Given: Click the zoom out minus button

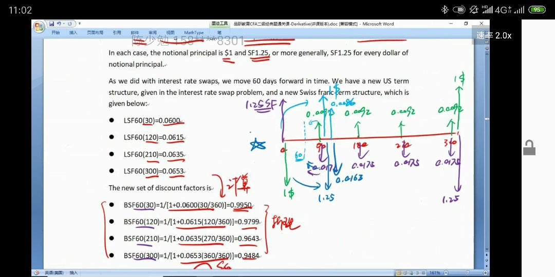Looking at the screenshot, I should [446, 273].
